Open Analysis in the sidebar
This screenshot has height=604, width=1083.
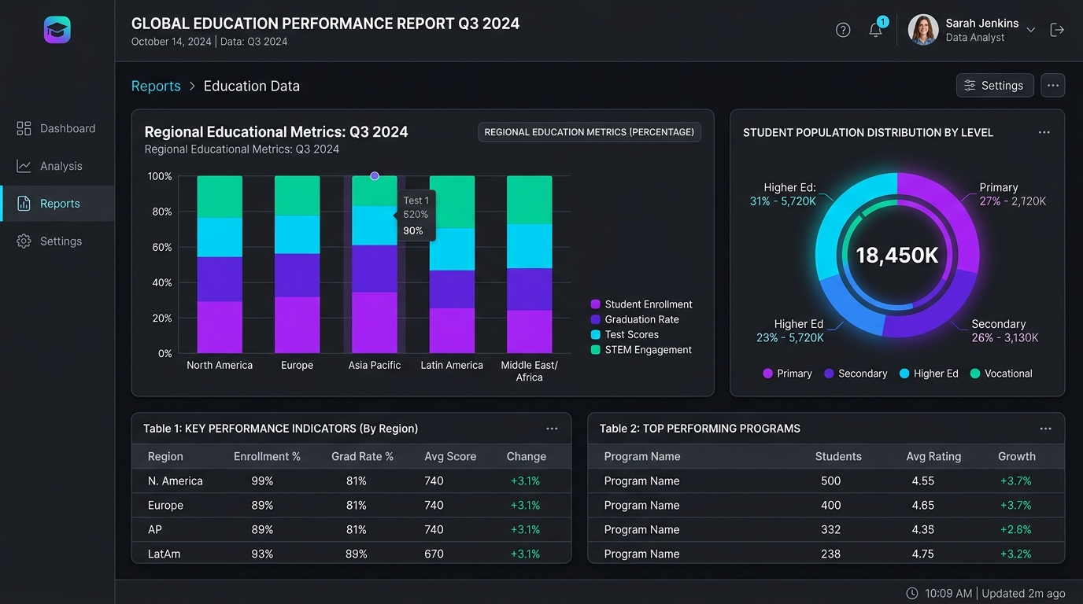click(57, 166)
